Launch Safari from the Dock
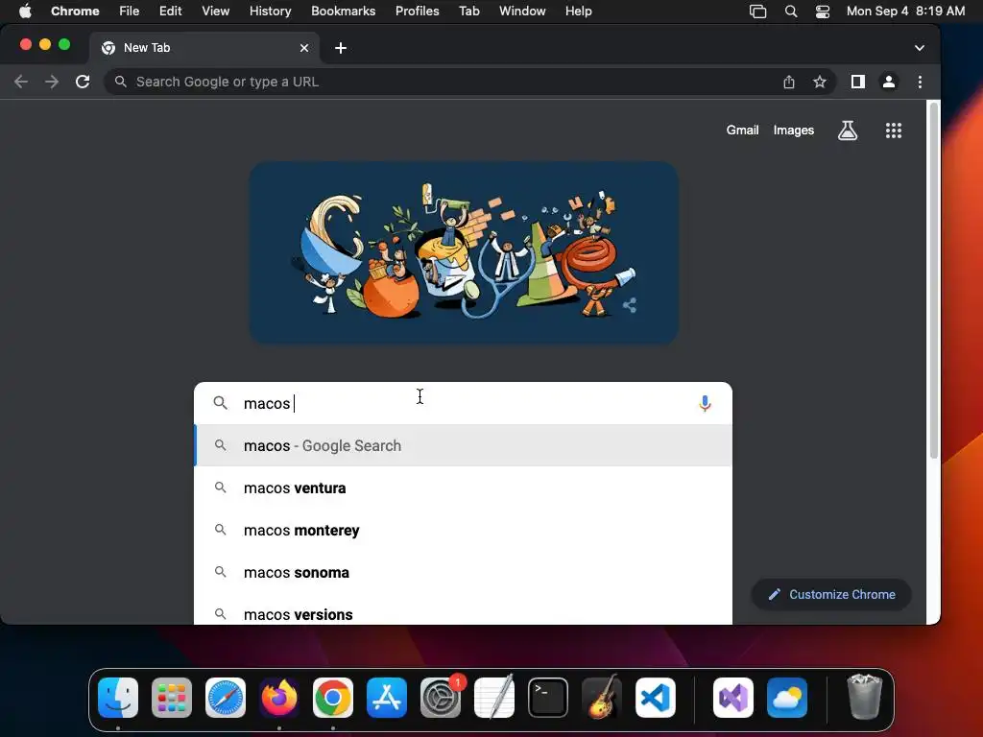This screenshot has height=737, width=983. [226, 698]
